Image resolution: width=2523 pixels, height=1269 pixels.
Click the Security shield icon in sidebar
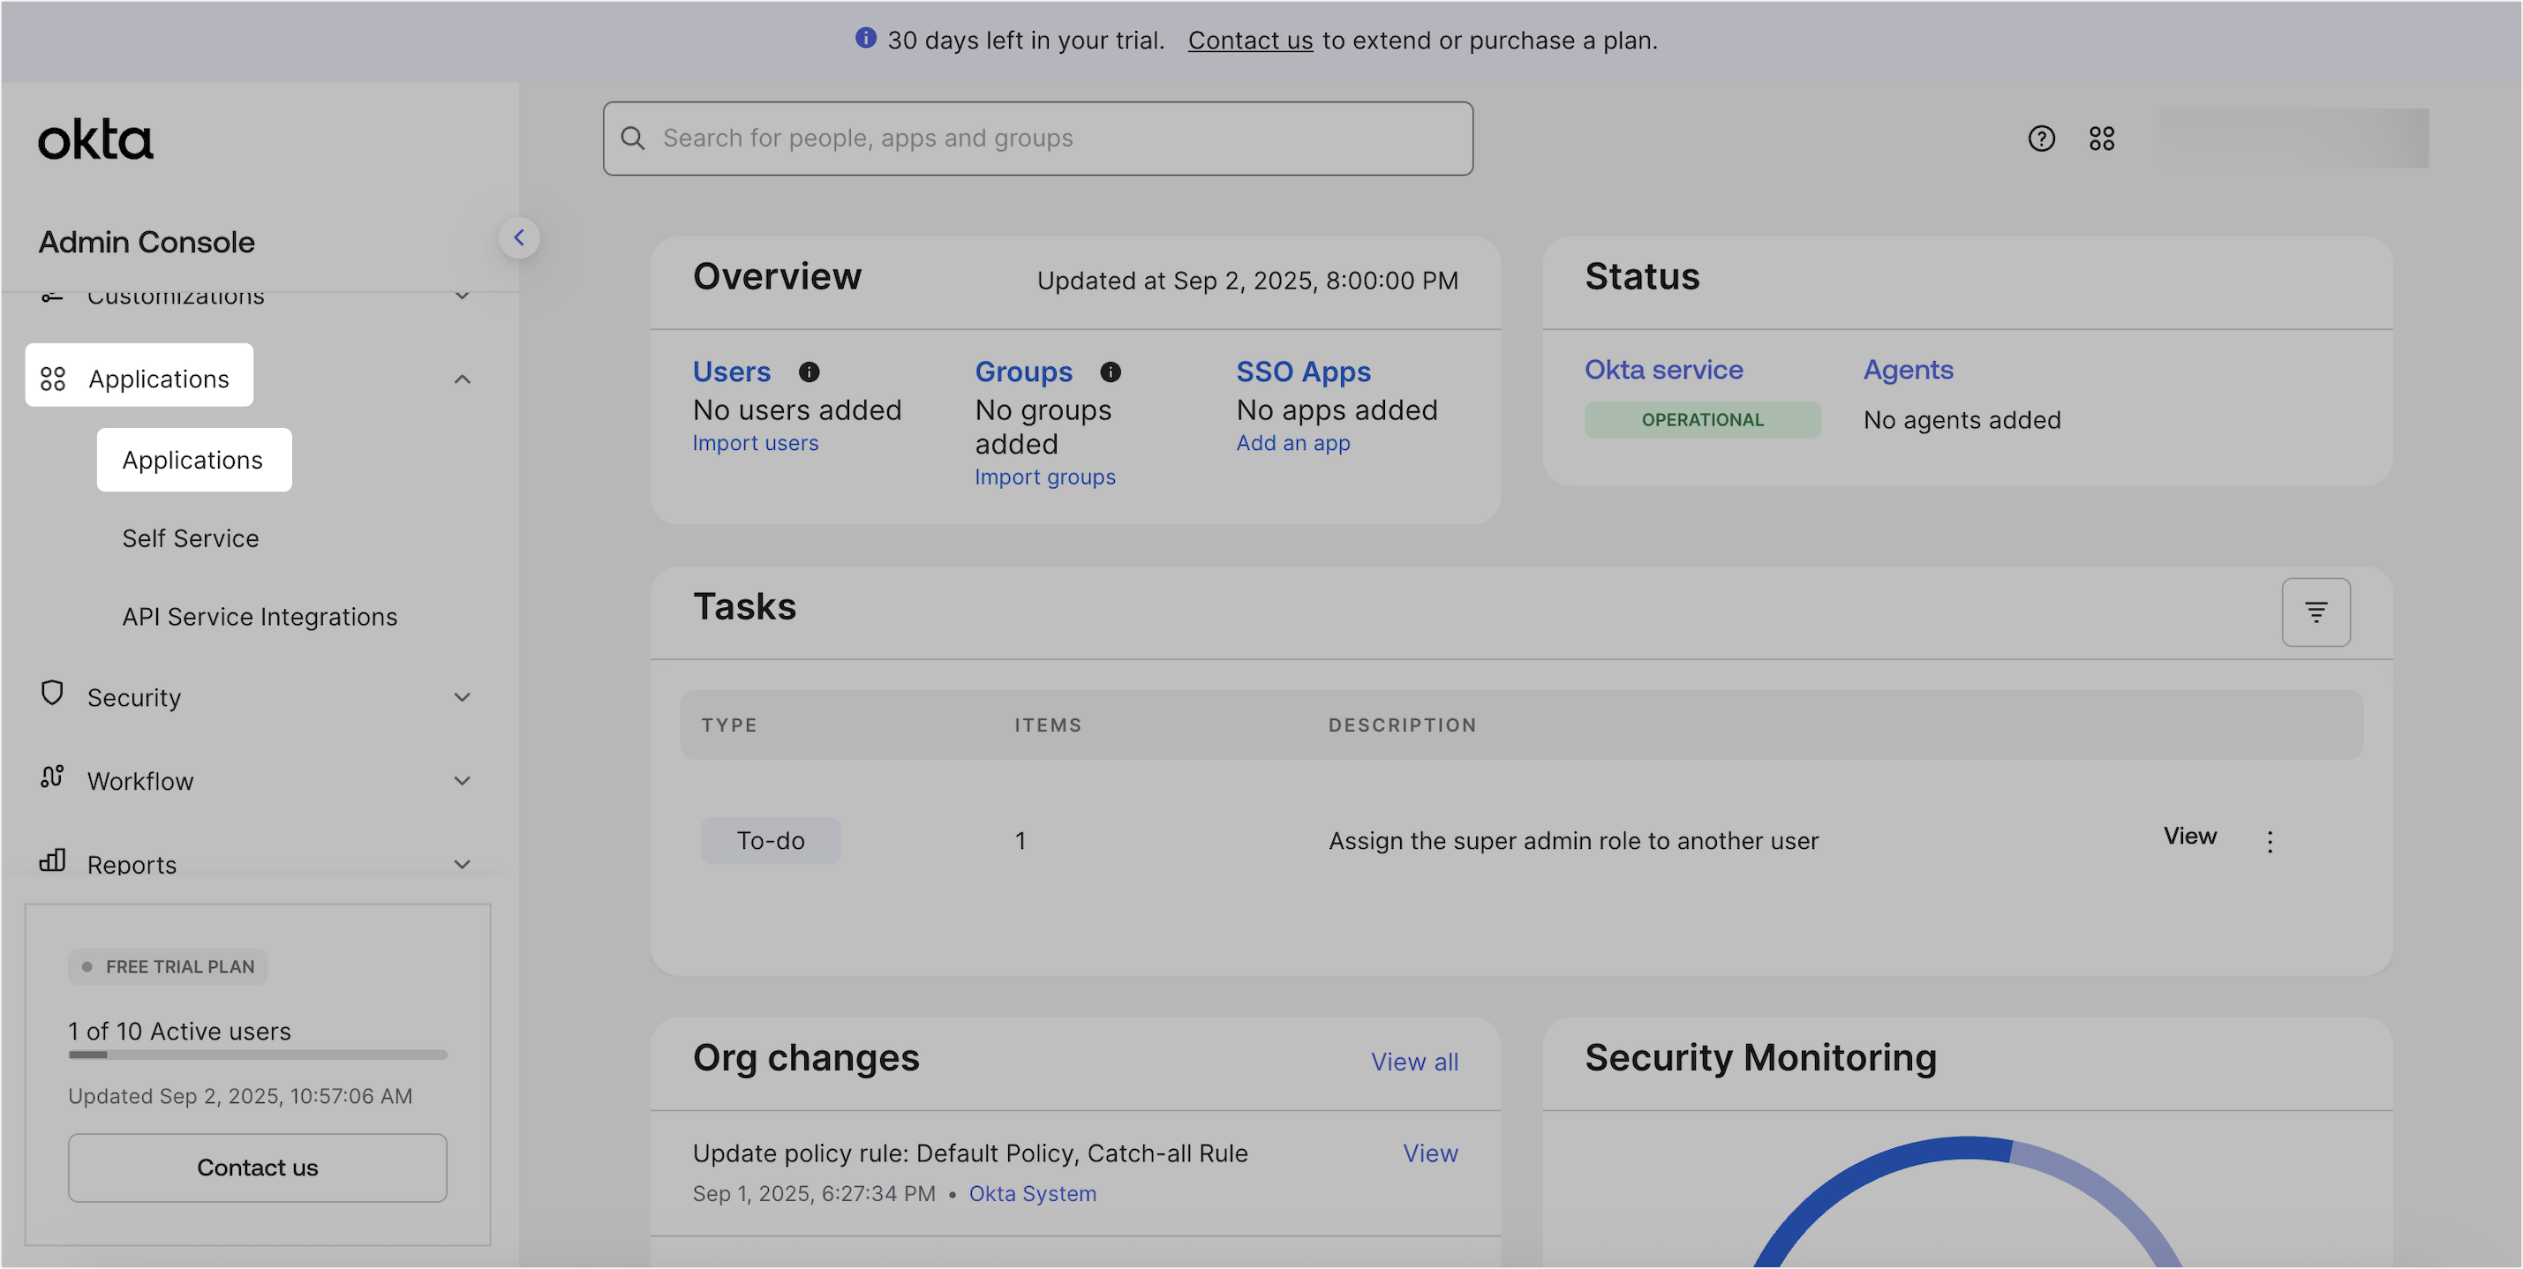52,695
